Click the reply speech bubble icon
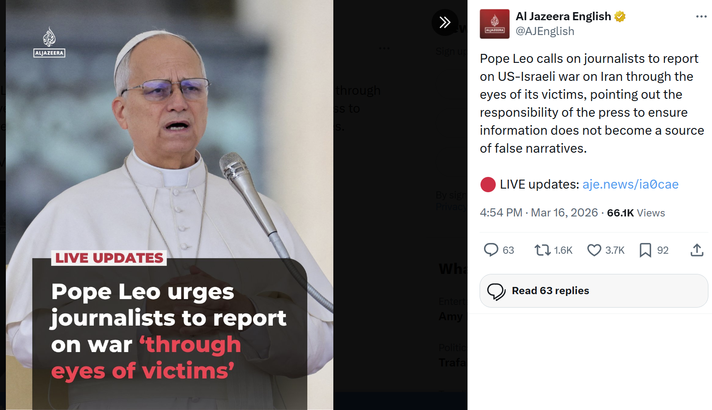This screenshot has width=712, height=410. point(491,250)
